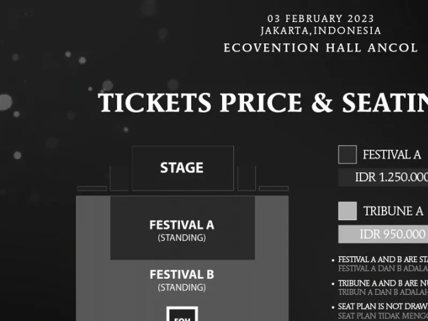This screenshot has height=321, width=428.
Task: Click the Tribune A and B numbered note
Action: click(x=383, y=288)
